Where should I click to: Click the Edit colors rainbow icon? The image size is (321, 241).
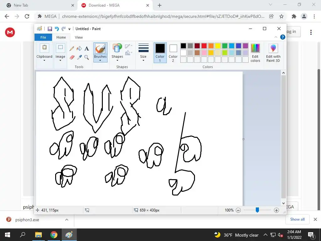tap(255, 48)
